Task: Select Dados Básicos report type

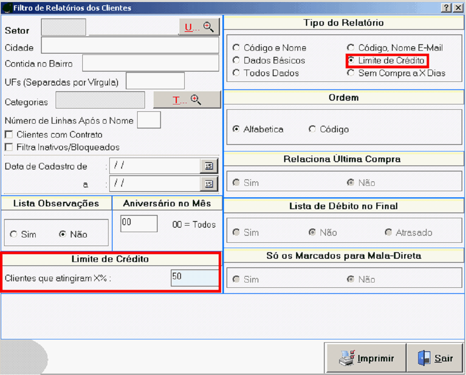Action: (236, 61)
